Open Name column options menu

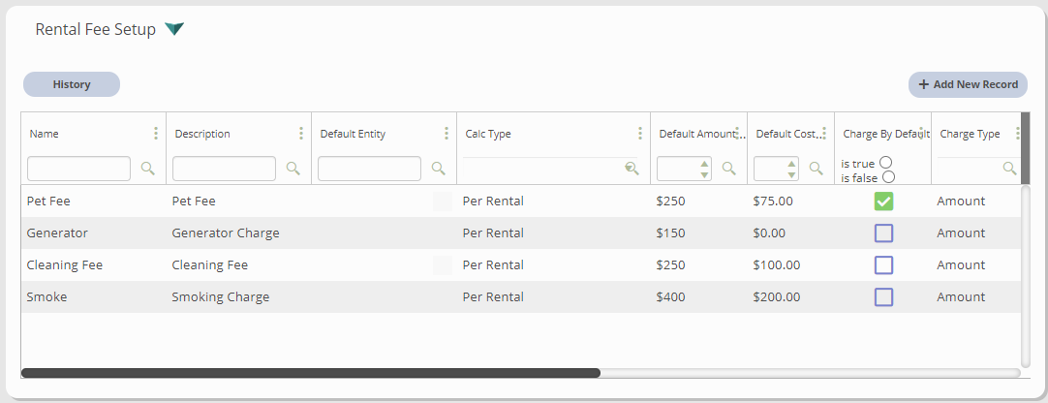coord(156,133)
